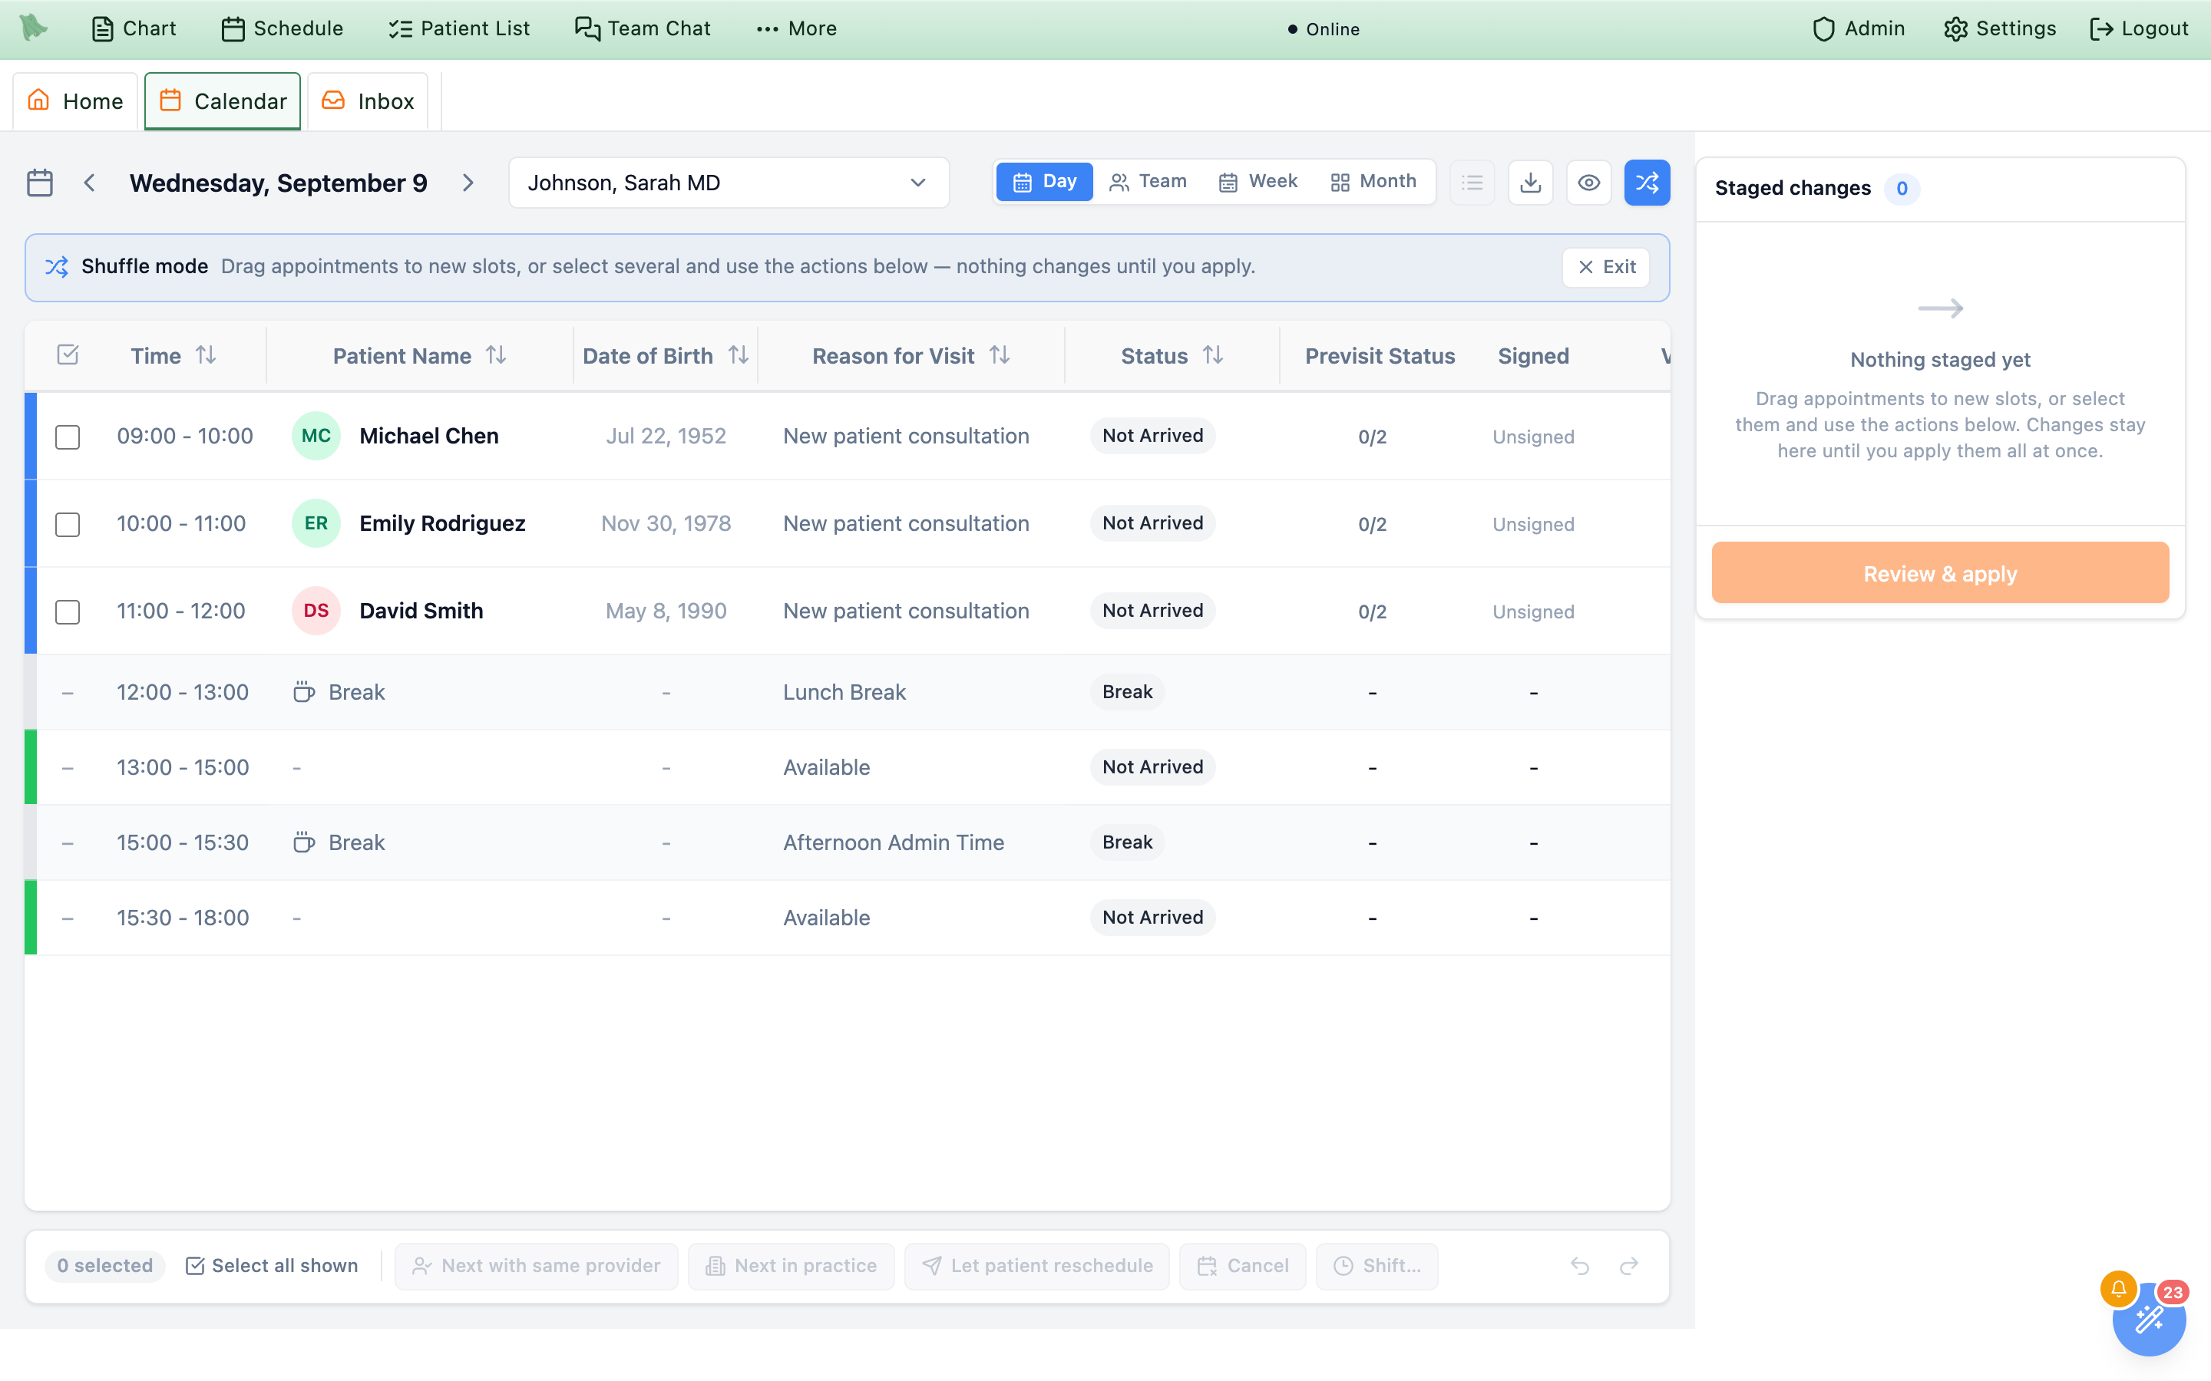Open the Johnson, Sarah MD provider dropdown
The width and height of the screenshot is (2211, 1381).
(728, 183)
